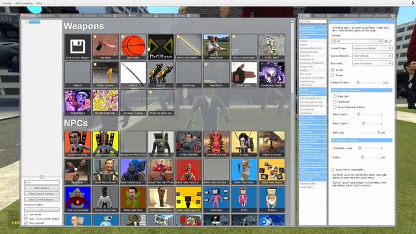Click the Add Category button
Image resolution: width=416 pixels, height=234 pixels.
pyautogui.click(x=42, y=188)
